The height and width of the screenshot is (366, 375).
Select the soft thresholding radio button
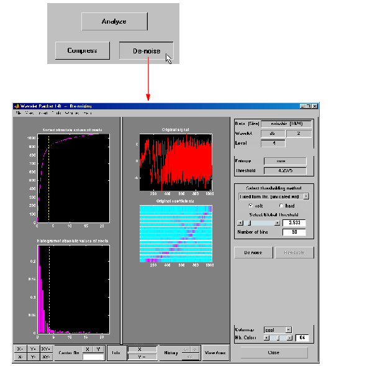coord(250,205)
